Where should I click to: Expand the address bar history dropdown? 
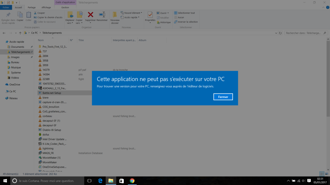[276, 33]
